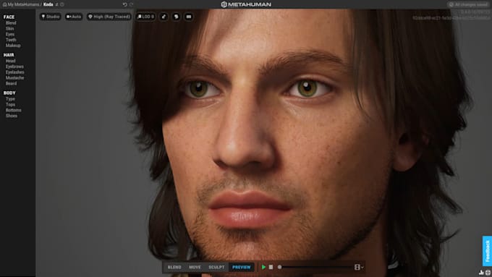Viewport: 492px width, 277px height.
Task: Select Makeup under Face
Action: tap(13, 46)
